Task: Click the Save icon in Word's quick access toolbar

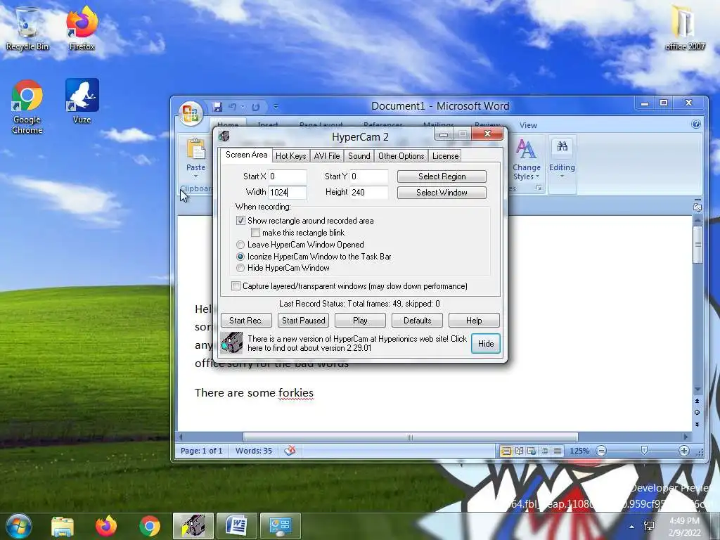Action: [x=217, y=107]
